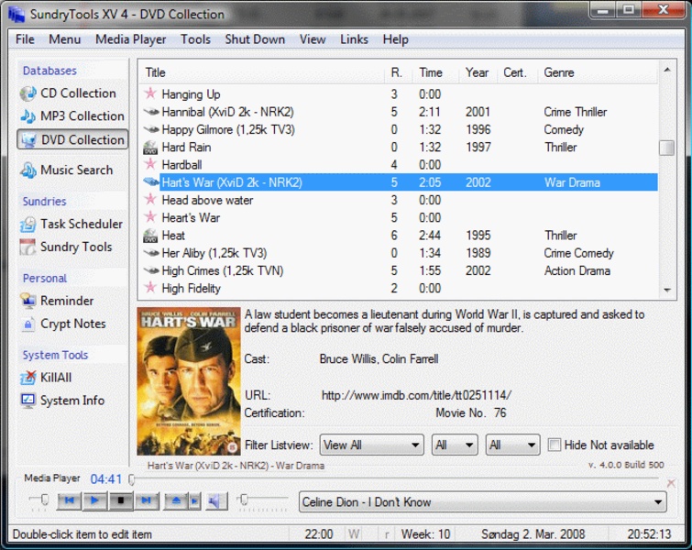Open the second All filter dropdown

513,445
